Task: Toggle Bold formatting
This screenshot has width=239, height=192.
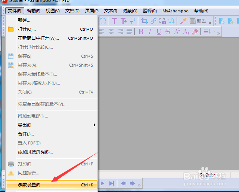Action: point(141,31)
